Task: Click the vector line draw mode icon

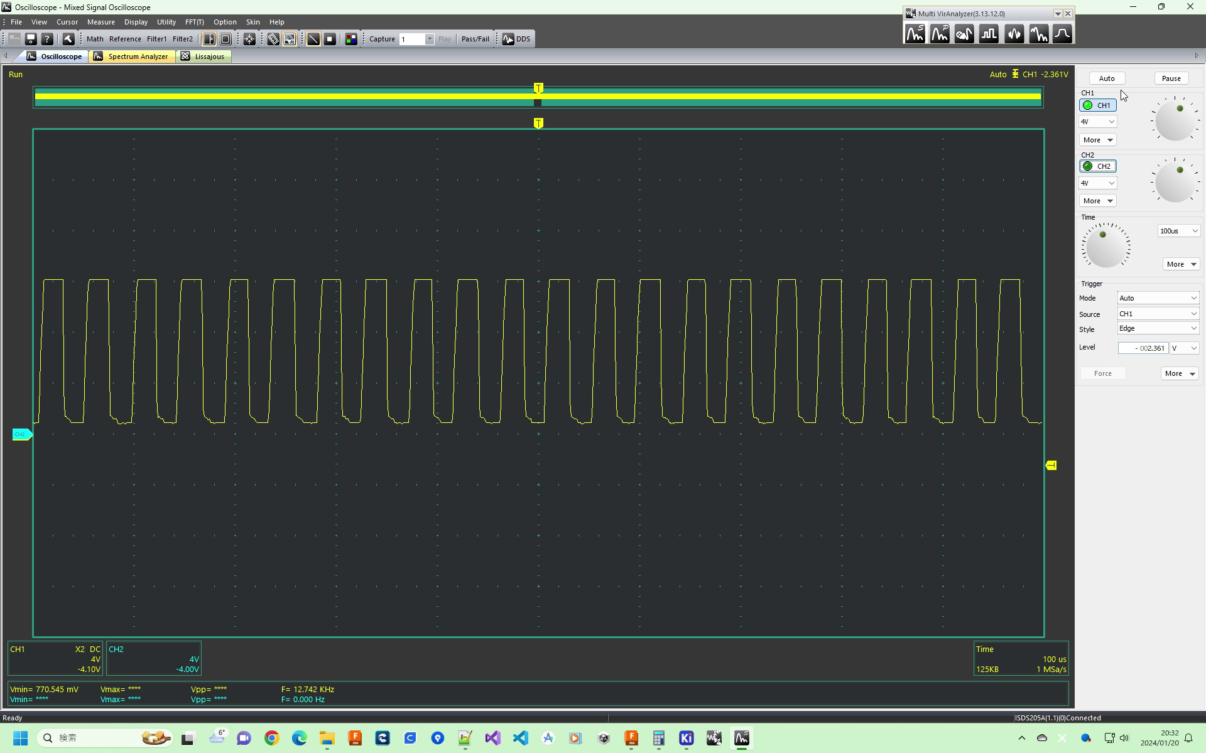Action: [313, 39]
